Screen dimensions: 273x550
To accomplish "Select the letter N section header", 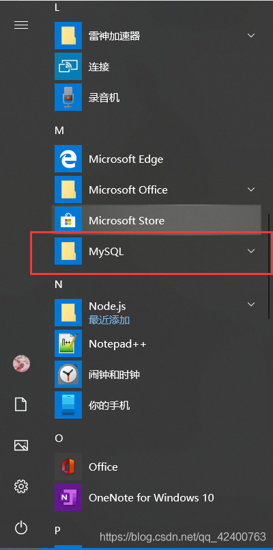I will 59,285.
